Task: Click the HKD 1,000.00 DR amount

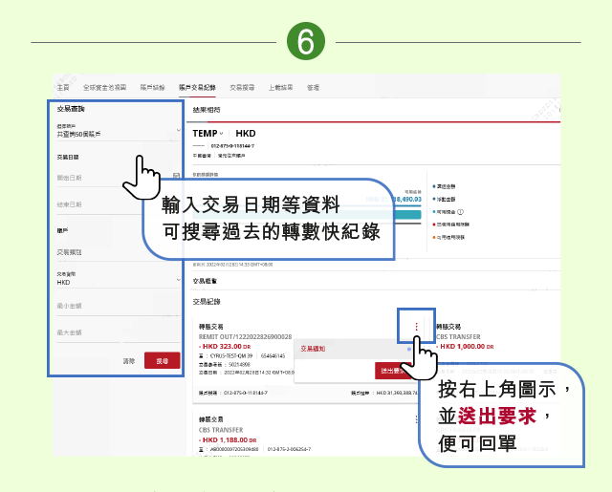Action: click(467, 347)
